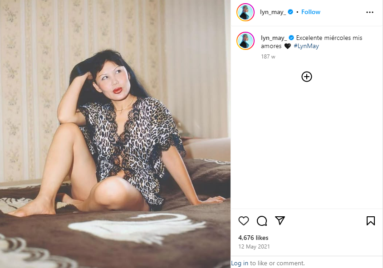Click the 12 May 2021 date
This screenshot has width=383, height=268.
[254, 247]
